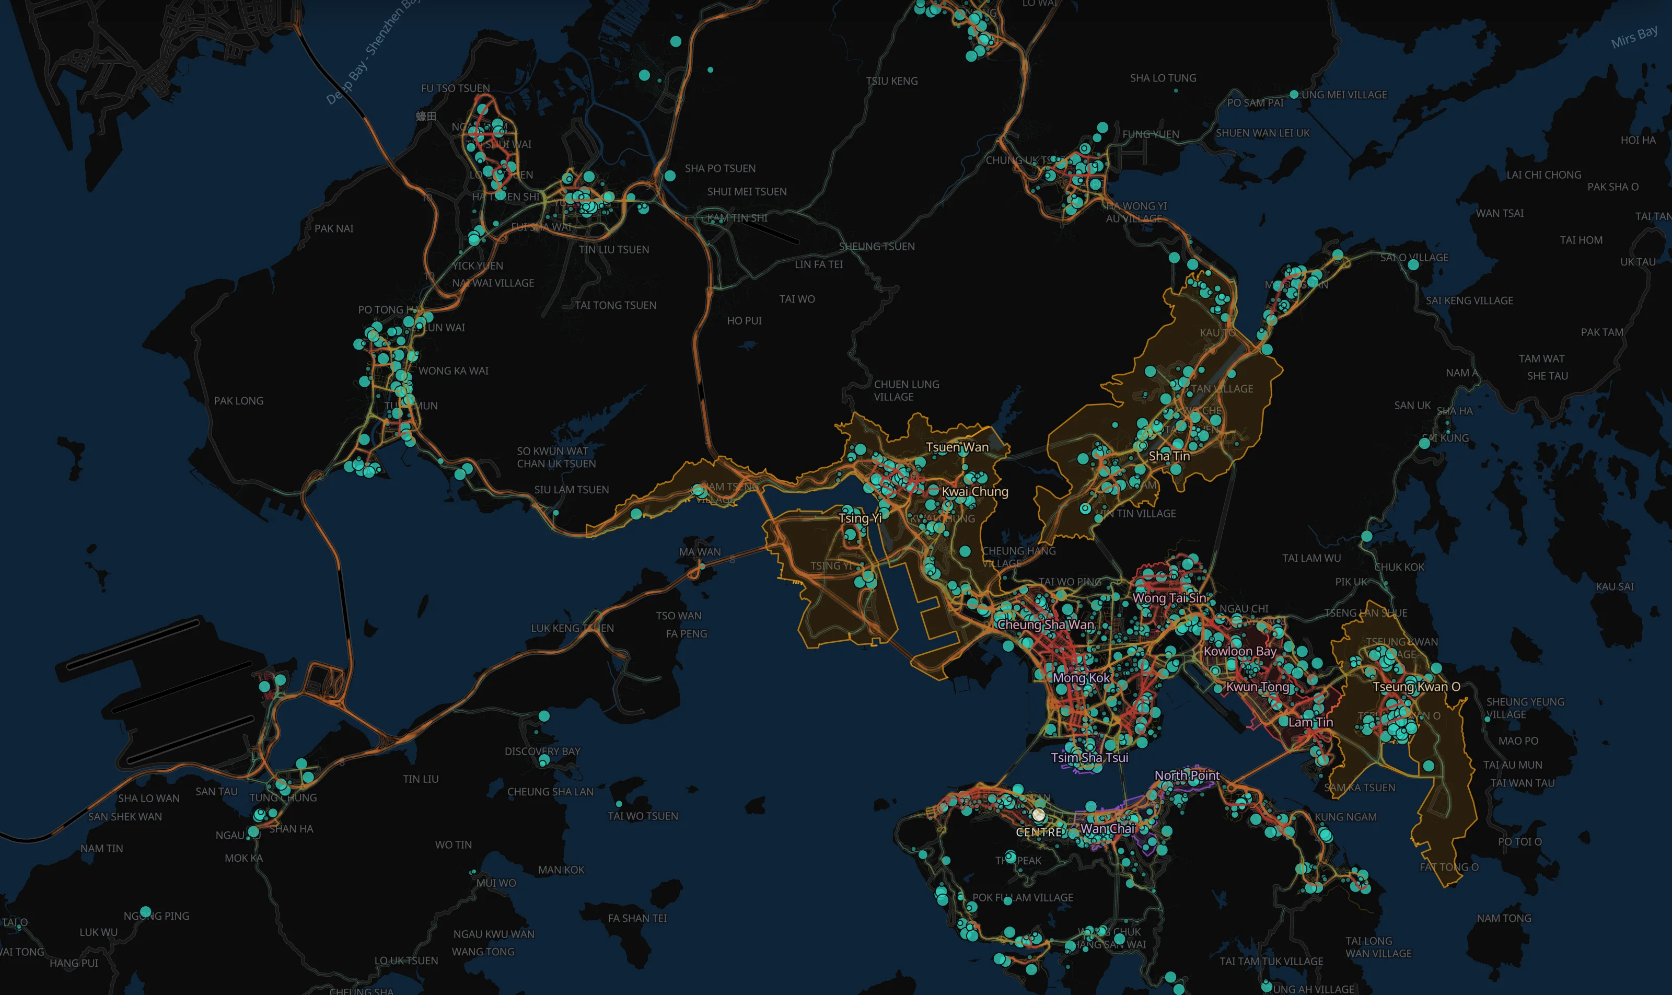The height and width of the screenshot is (995, 1672).
Task: Click the CHUEN LUNG VILLAGE label
Action: 907,391
